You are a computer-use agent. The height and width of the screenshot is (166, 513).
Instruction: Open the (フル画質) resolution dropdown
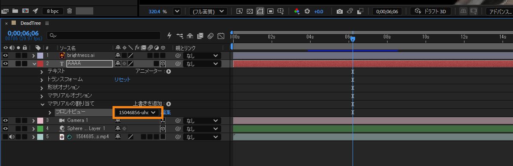tap(208, 12)
